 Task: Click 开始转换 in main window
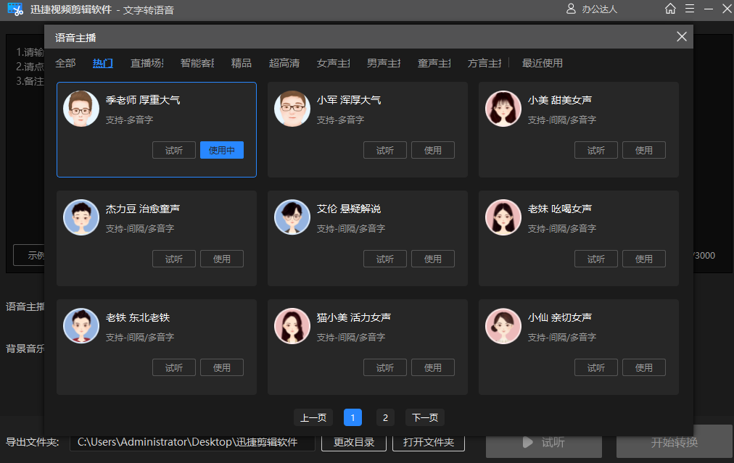click(x=674, y=442)
